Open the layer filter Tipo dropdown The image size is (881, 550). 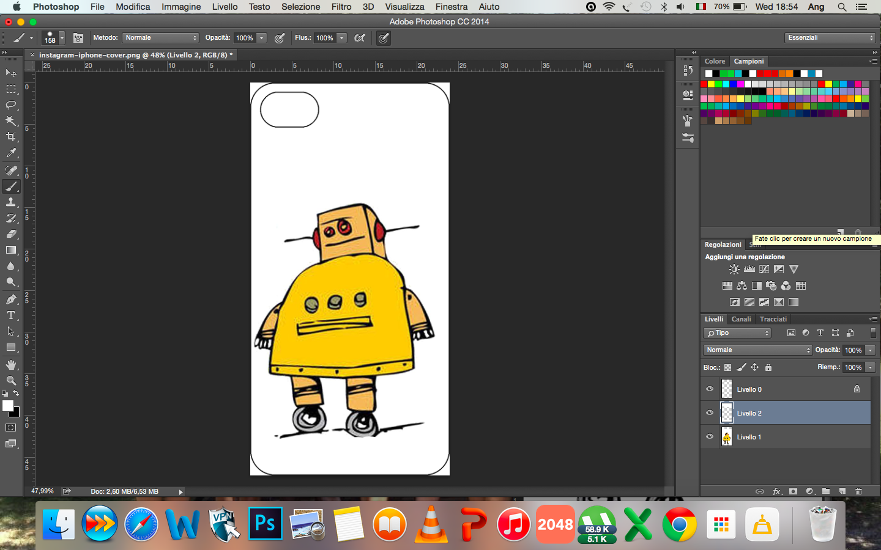coord(737,333)
